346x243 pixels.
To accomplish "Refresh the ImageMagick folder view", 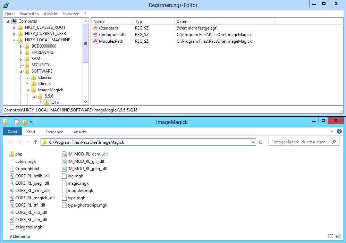I will (x=261, y=142).
